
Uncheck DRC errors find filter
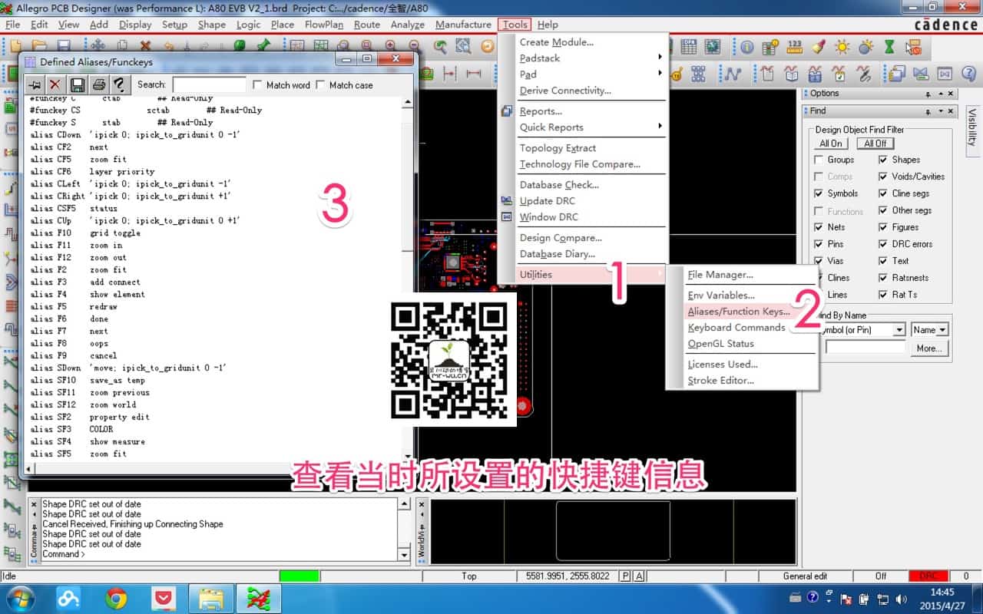[x=883, y=244]
